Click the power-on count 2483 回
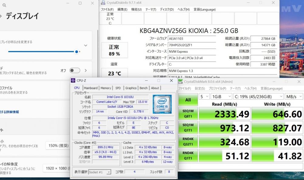This screenshot has width=304, height=180. tap(264, 58)
